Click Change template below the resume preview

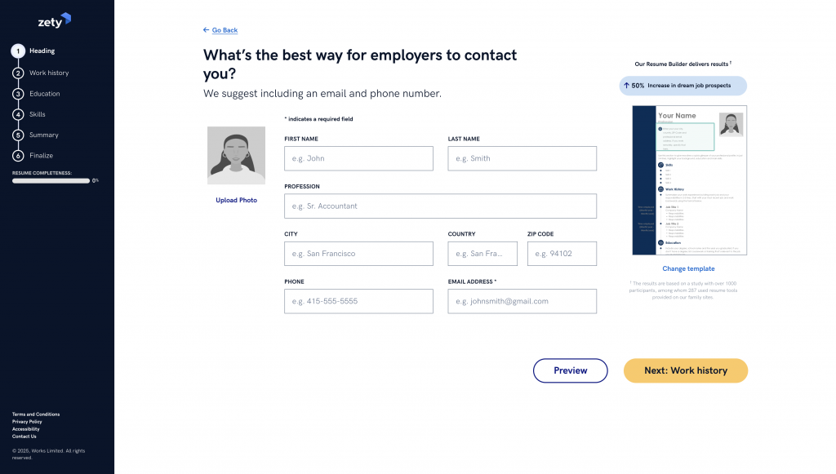688,268
